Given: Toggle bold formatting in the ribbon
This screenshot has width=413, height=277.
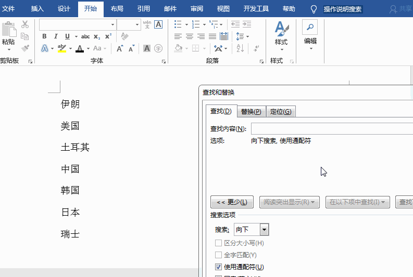Looking at the screenshot, I should click(44, 36).
